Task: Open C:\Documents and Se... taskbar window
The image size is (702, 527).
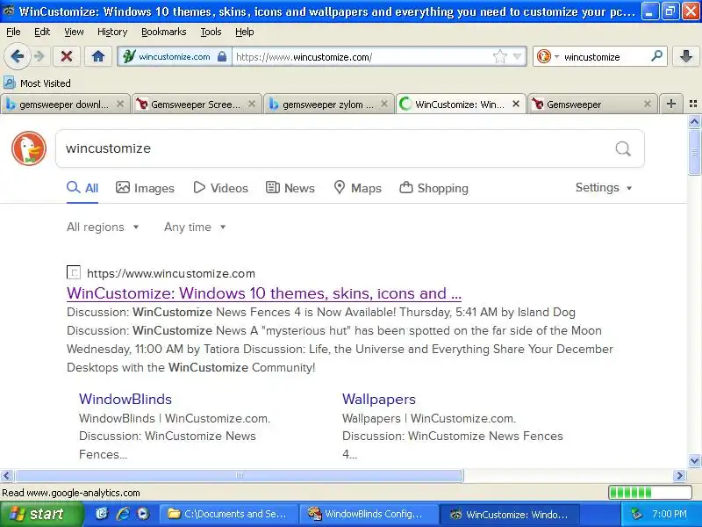Action: [229, 514]
